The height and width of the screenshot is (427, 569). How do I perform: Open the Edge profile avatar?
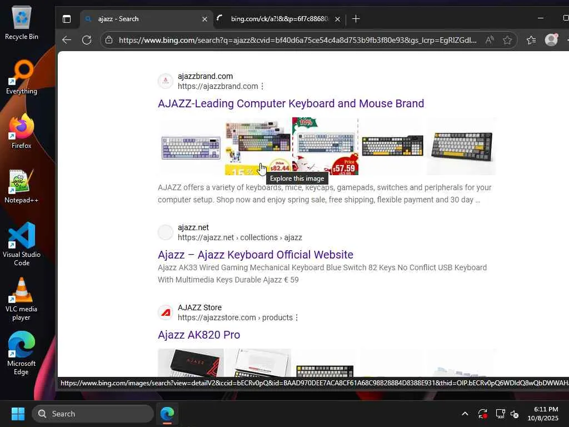(x=552, y=40)
